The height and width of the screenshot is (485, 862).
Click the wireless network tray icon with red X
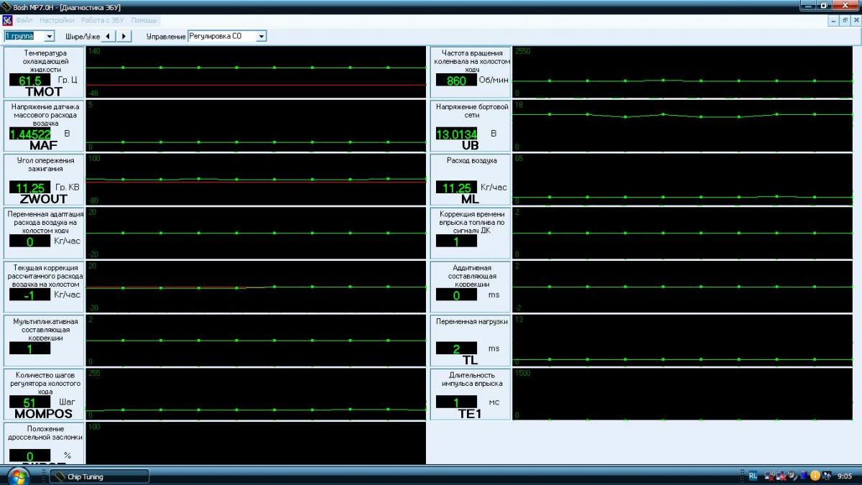(x=769, y=476)
